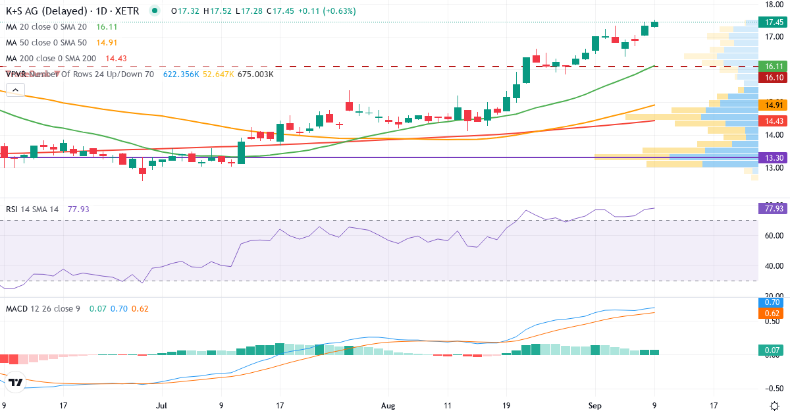Screen dimensions: 790x415
Task: Select the MA 200 close indicator legend
Action: coord(51,59)
